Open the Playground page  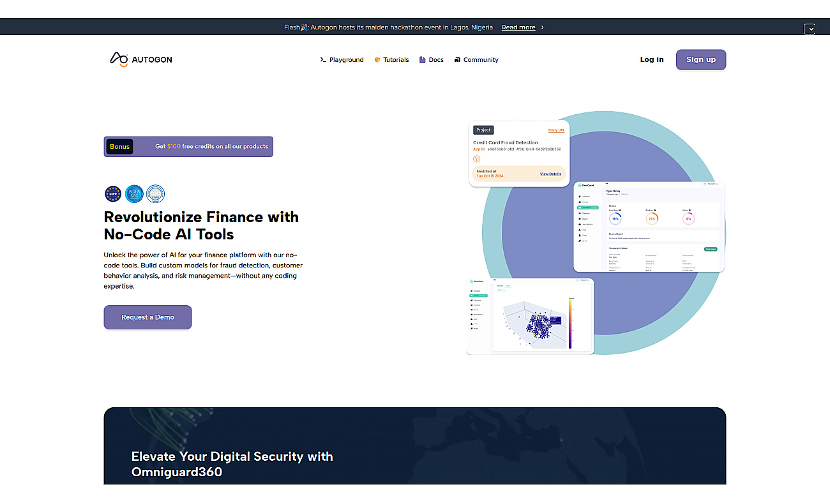tap(342, 60)
